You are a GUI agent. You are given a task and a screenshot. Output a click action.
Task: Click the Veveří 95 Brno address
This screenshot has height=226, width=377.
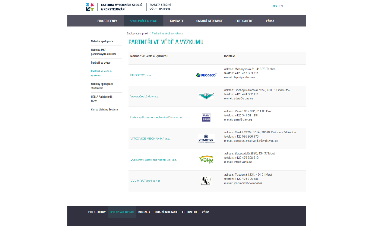(x=253, y=111)
